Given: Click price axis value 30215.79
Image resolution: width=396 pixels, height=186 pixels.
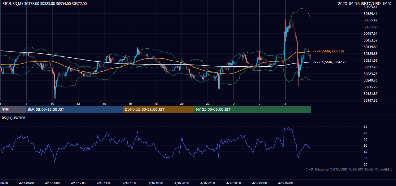Looking at the screenshot, I should (371, 87).
